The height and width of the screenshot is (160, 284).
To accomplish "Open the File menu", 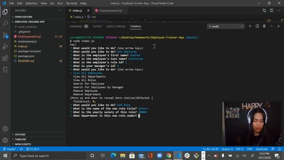I will coord(12,3).
